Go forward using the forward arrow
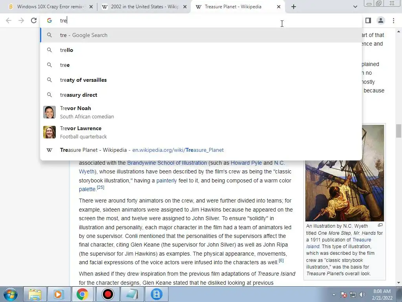 (x=21, y=20)
